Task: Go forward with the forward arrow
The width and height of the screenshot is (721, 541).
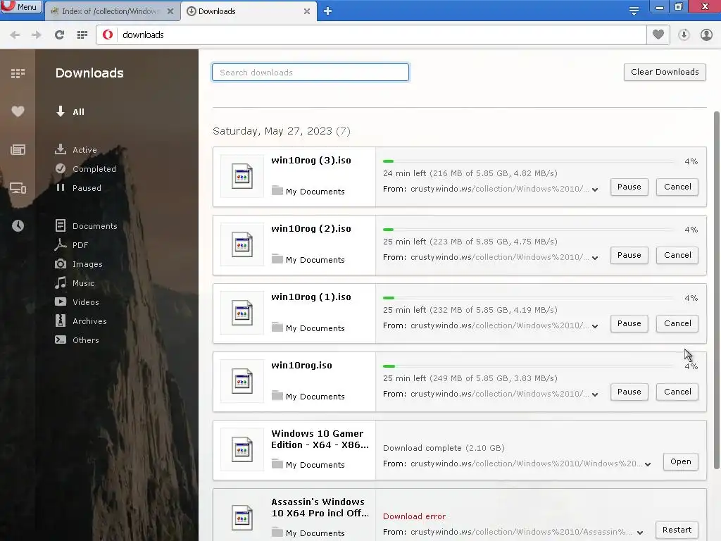Action: (37, 35)
